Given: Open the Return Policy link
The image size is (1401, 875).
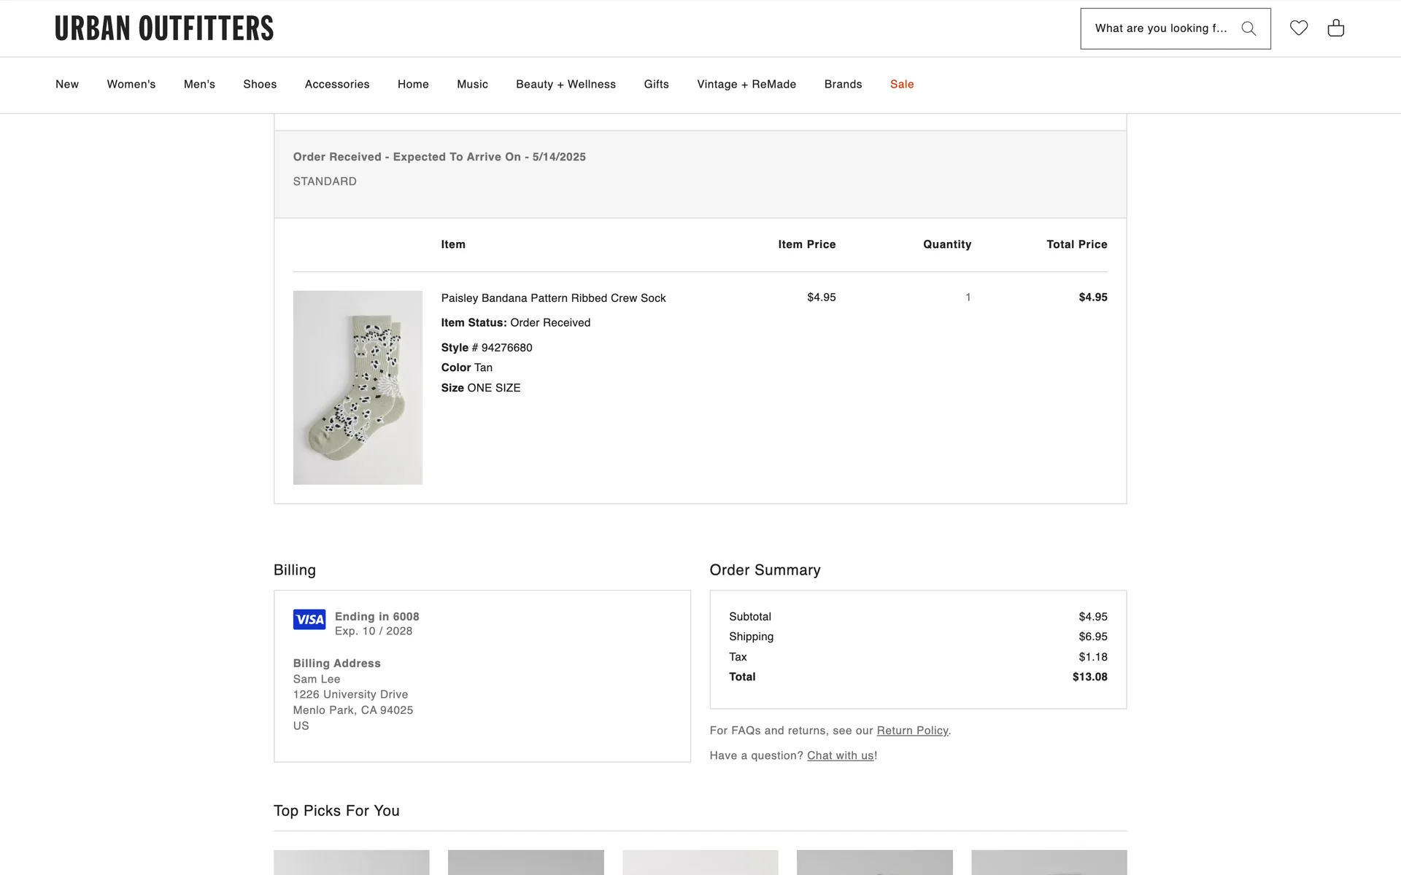Looking at the screenshot, I should coord(912,731).
